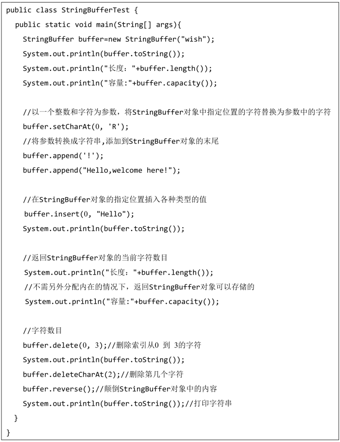The image size is (340, 442).
Task: Click the comment about returning current character count
Action: (x=95, y=258)
